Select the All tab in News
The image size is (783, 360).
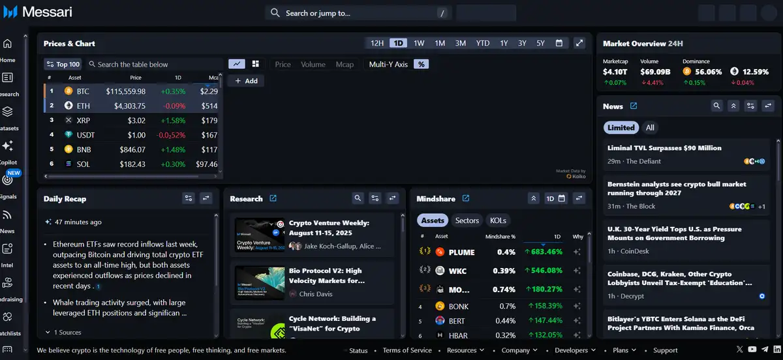coord(650,128)
